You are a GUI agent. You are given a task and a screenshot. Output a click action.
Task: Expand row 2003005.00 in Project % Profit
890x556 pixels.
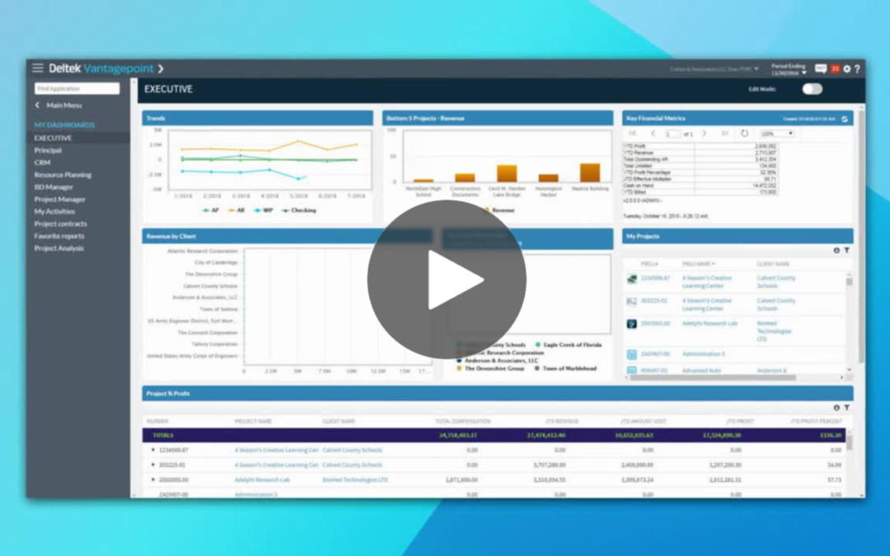[152, 479]
